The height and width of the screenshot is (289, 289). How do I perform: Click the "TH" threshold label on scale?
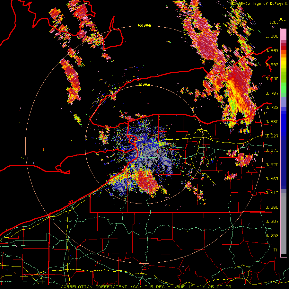[x=276, y=250]
